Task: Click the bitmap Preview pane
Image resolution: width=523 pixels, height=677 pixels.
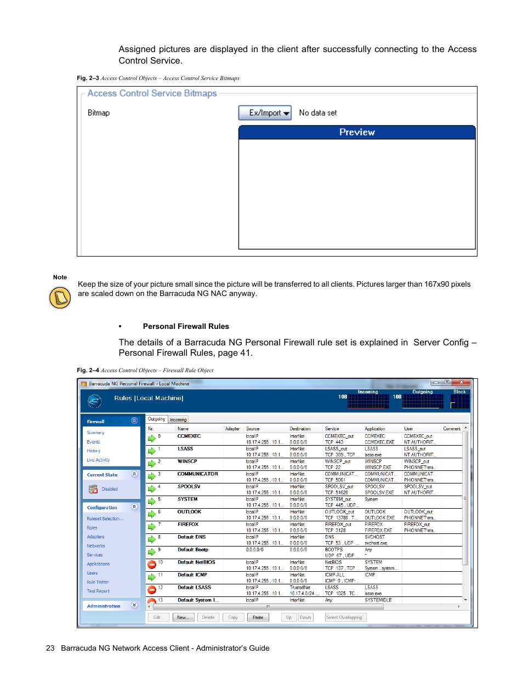Action: (x=357, y=194)
